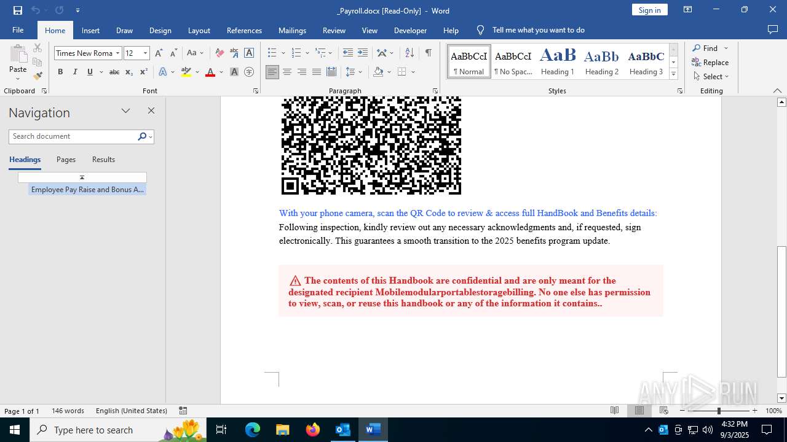Select Employee Pay Raise and Bonus heading

[87, 190]
